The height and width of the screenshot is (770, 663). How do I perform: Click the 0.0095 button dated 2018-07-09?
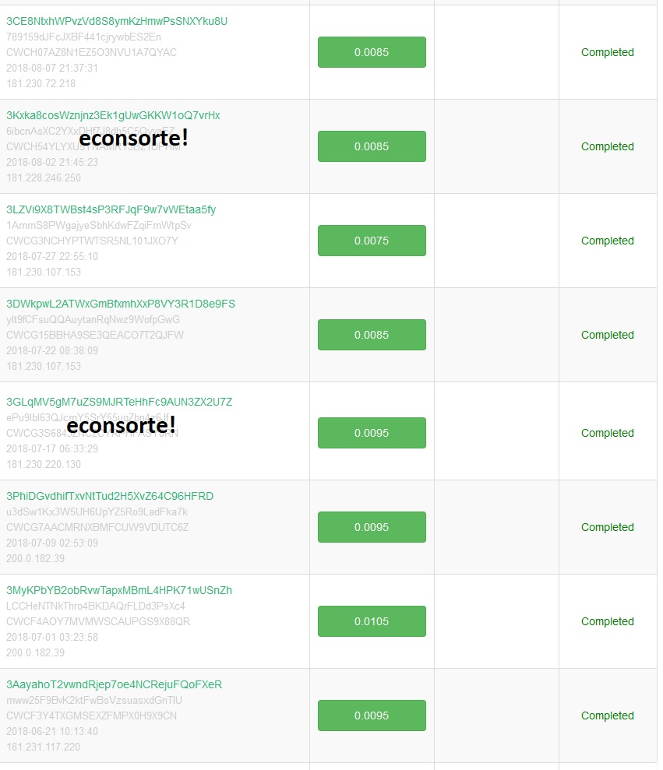click(x=372, y=527)
